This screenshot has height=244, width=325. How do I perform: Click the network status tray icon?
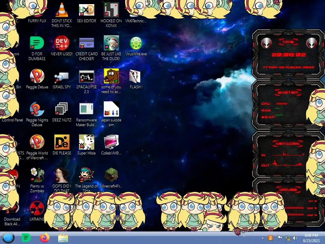288,238
